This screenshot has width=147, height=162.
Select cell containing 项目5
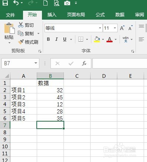click(23, 118)
